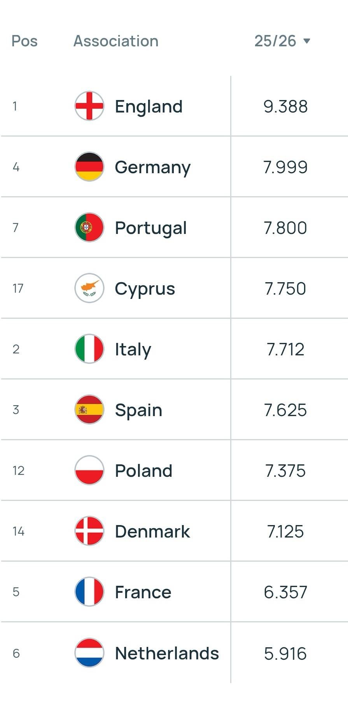Click the Italy flag icon
The width and height of the screenshot is (348, 701).
coord(89,349)
